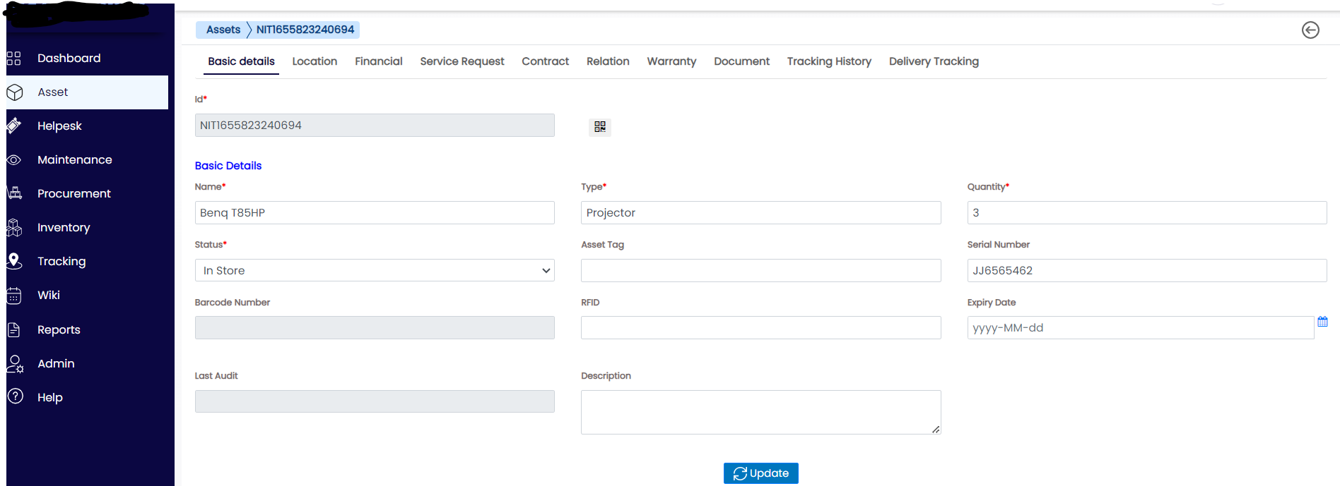Select the Asset menu label
1340x486 pixels.
(53, 92)
